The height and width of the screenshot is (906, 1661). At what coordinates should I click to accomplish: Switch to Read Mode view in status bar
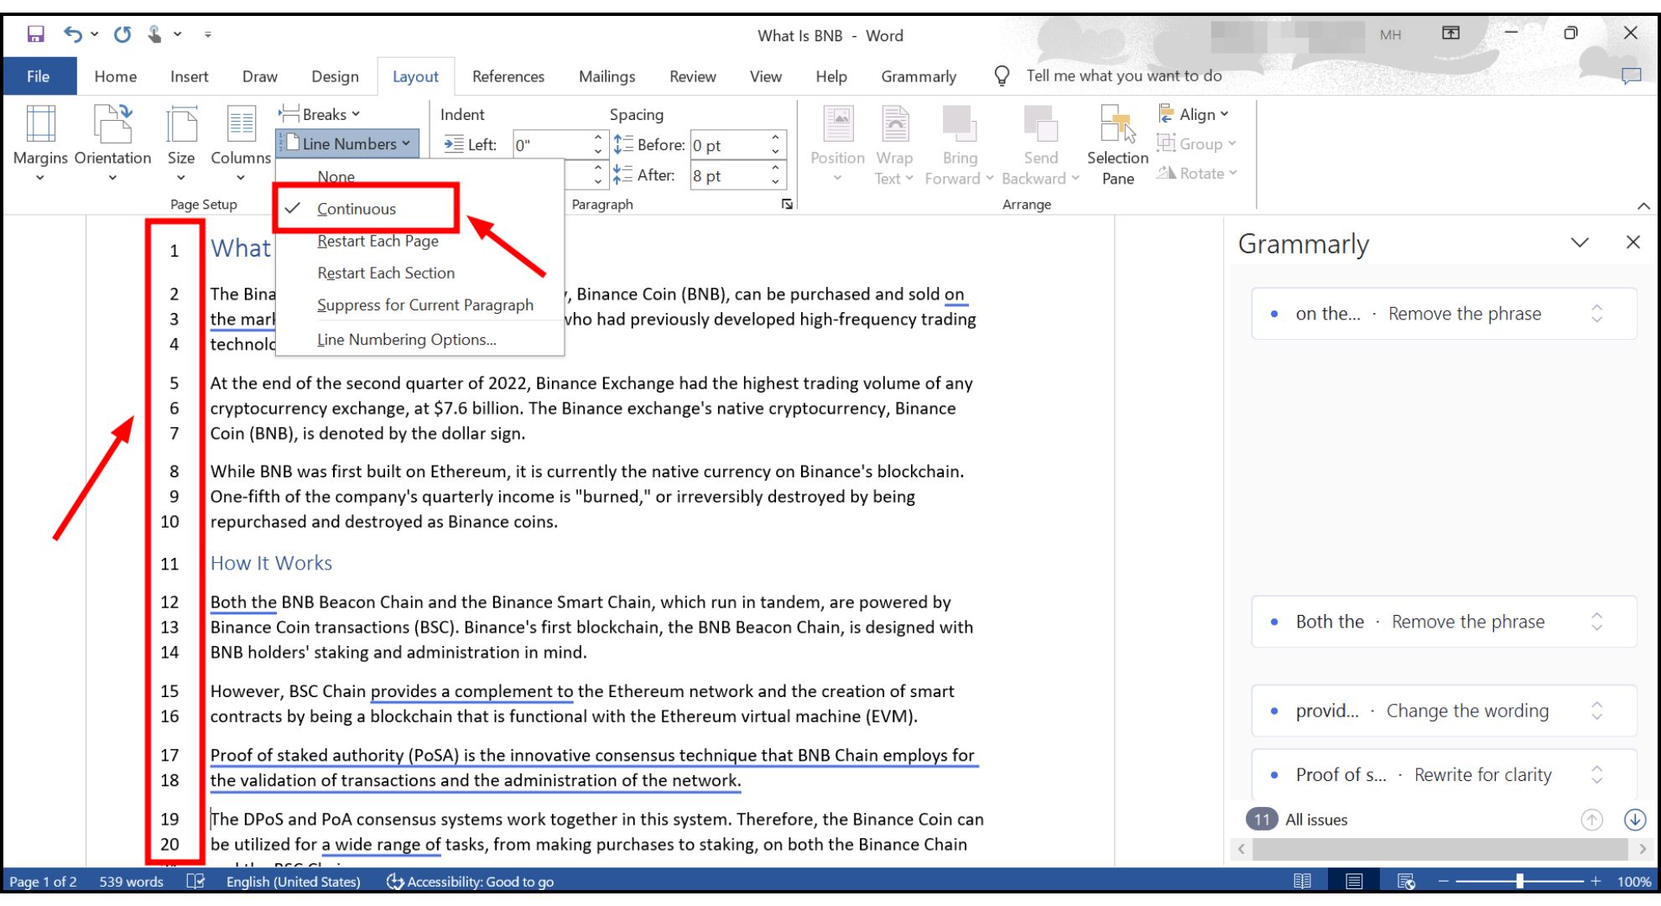pos(1302,881)
